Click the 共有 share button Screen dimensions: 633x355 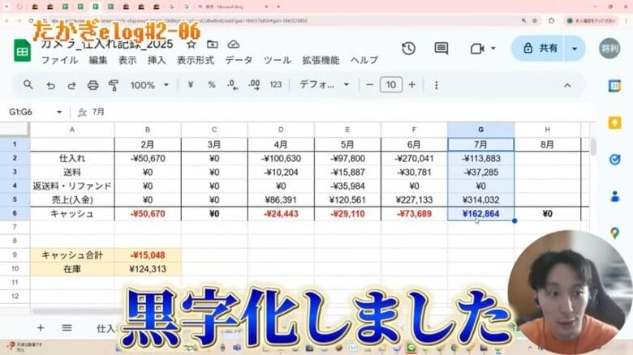point(540,49)
